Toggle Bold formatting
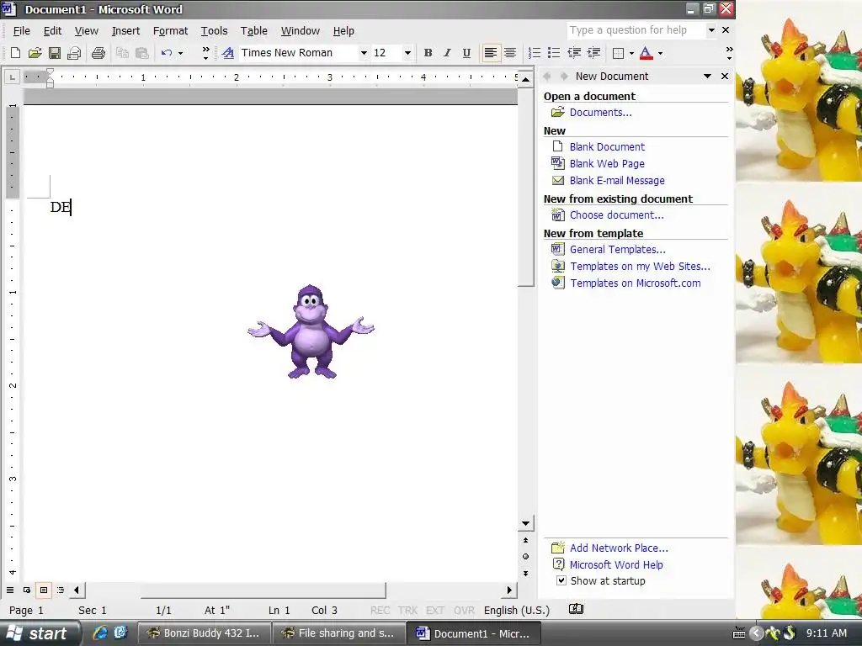The height and width of the screenshot is (646, 862). tap(428, 53)
